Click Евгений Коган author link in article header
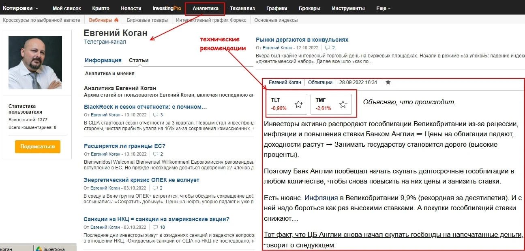 tap(285, 82)
